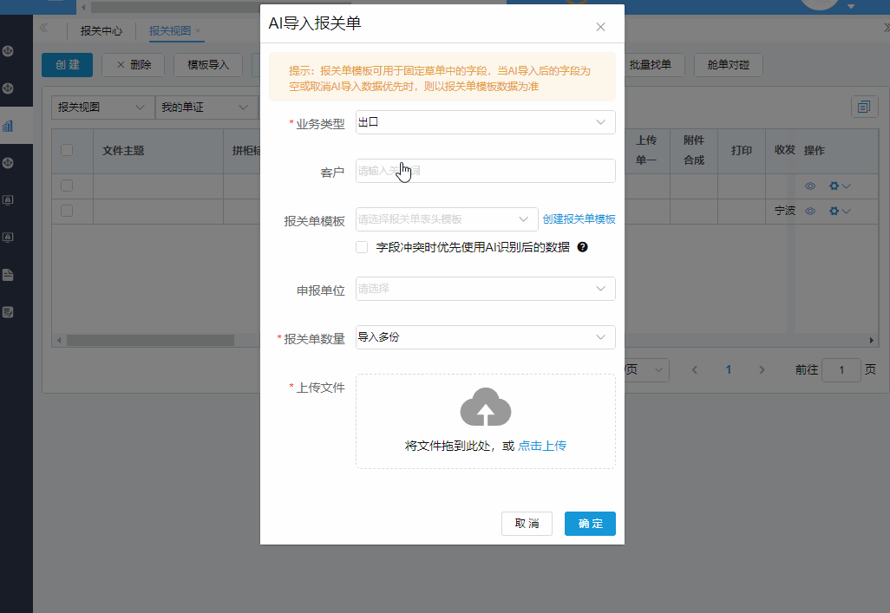The width and height of the screenshot is (890, 613).
Task: Click the 舱单对碰 button
Action: (x=729, y=65)
